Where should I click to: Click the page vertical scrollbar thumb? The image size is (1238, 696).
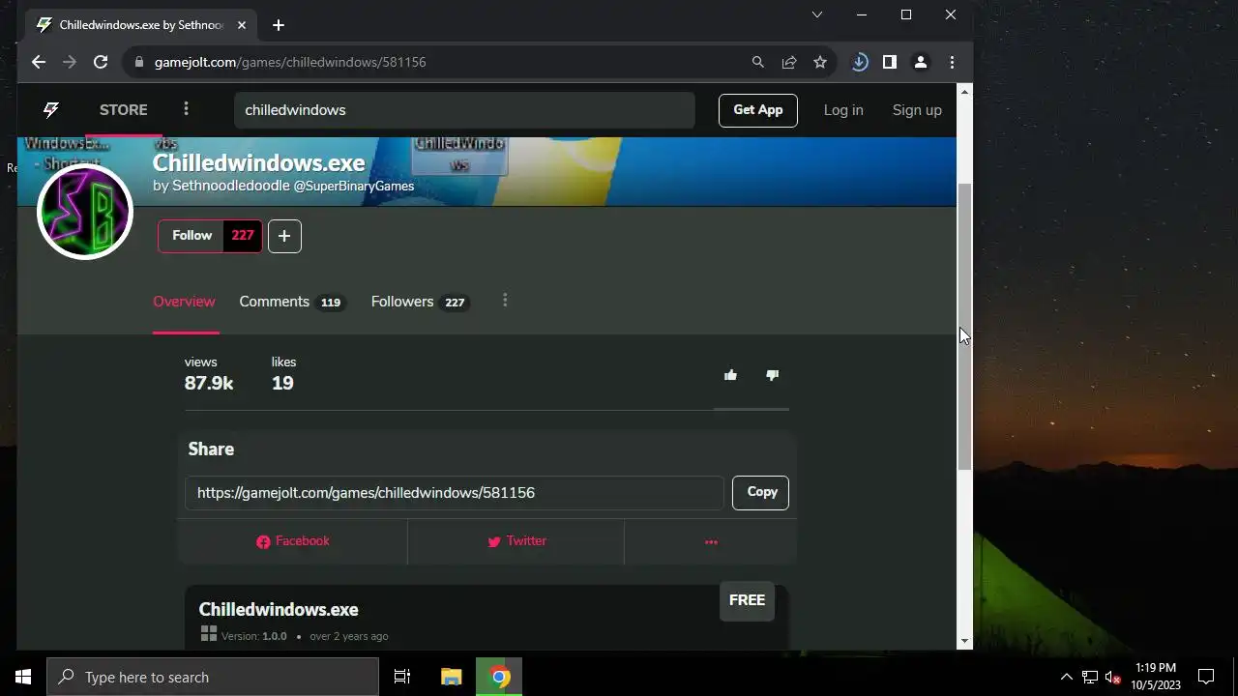[964, 326]
